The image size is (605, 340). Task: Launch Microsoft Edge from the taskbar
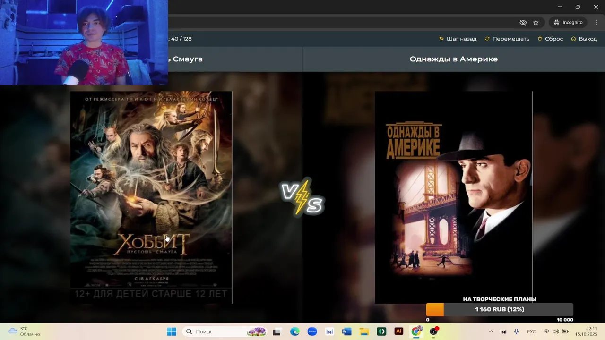click(x=294, y=331)
